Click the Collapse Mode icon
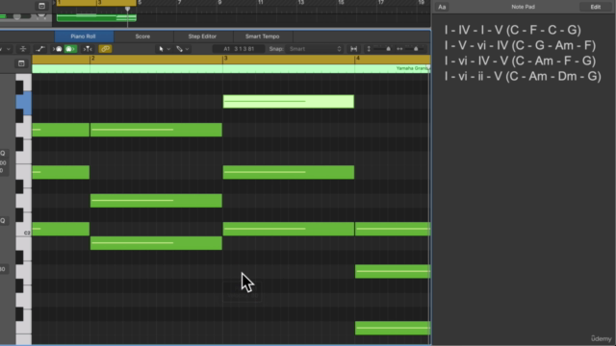The width and height of the screenshot is (616, 346). tap(23, 49)
